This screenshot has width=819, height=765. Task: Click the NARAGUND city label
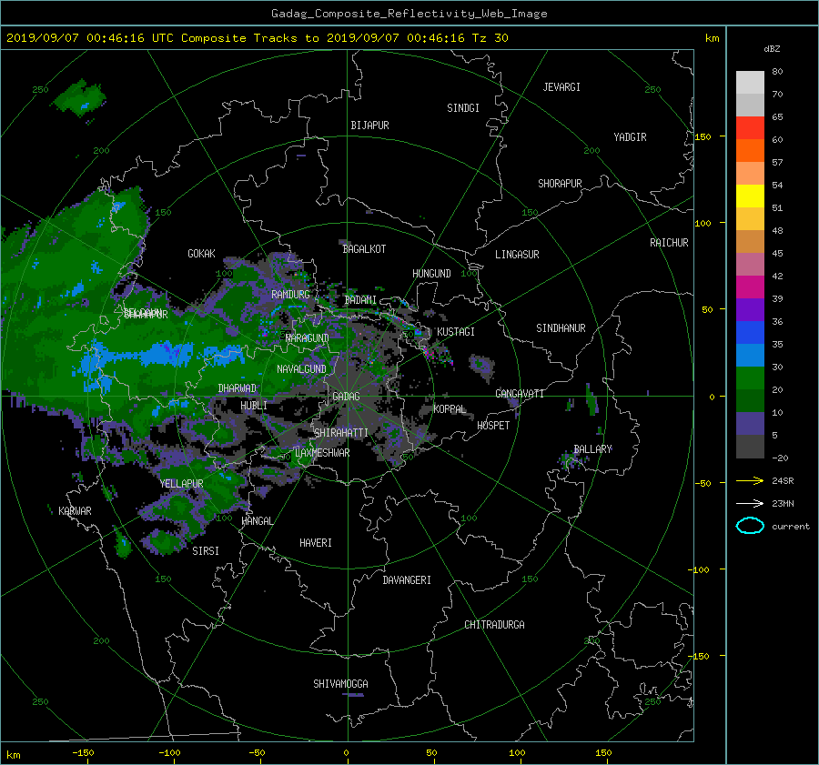tap(308, 338)
